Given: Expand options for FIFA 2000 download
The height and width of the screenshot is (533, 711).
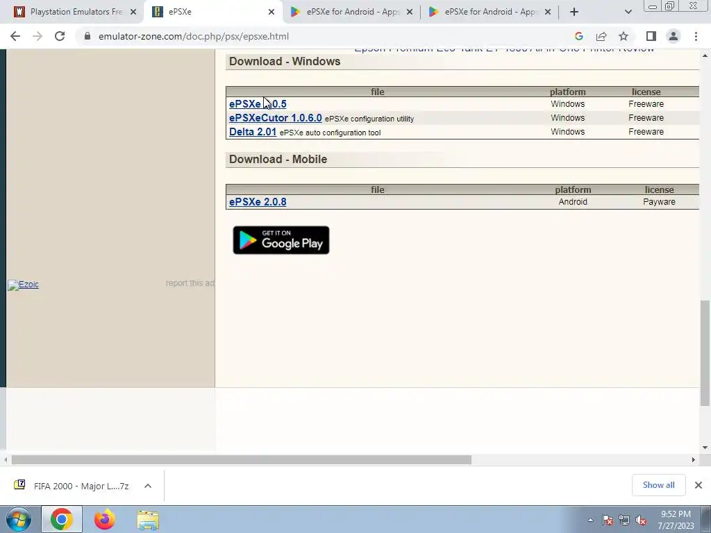Looking at the screenshot, I should (148, 486).
